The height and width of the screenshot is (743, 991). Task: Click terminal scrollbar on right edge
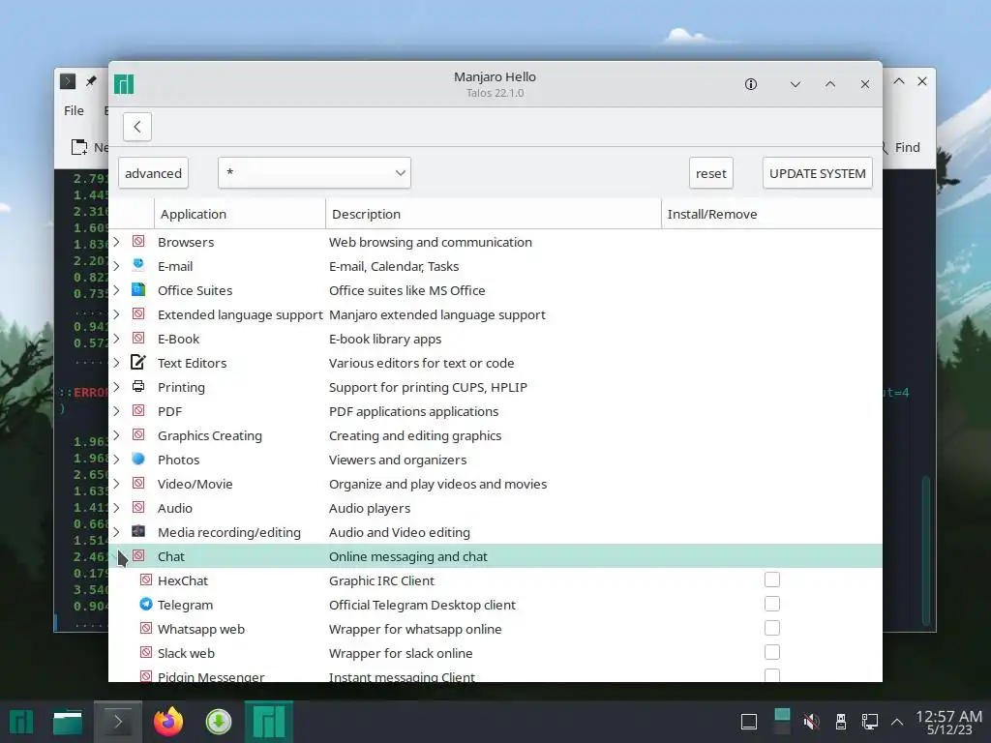[926, 550]
